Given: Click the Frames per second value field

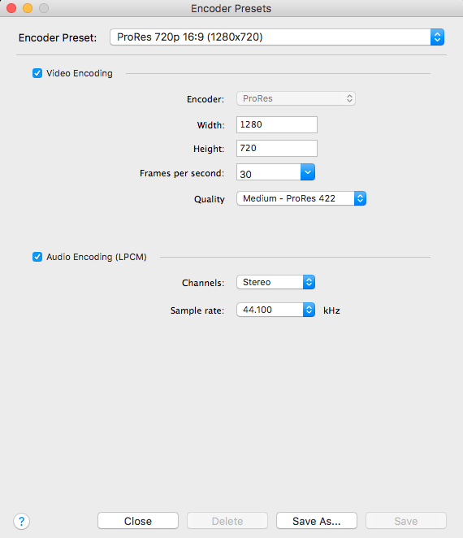Looking at the screenshot, I should pos(269,172).
